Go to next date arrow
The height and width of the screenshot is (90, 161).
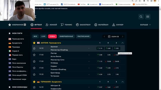(x=123, y=36)
